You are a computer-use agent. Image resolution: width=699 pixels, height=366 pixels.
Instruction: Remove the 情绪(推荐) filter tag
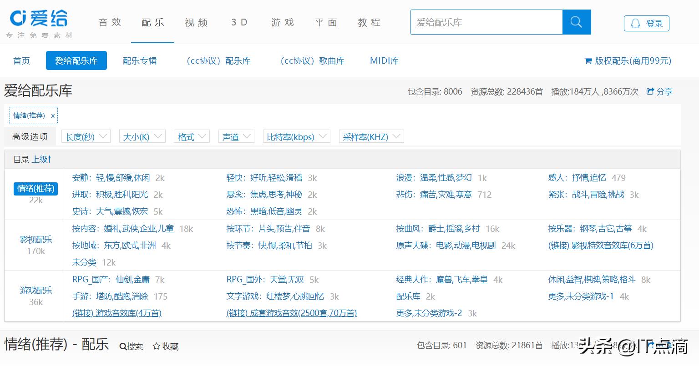tap(52, 115)
